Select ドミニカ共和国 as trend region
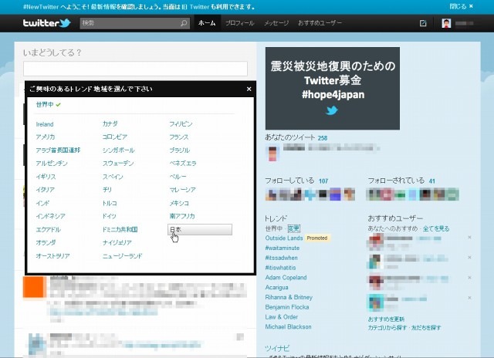This screenshot has width=494, height=358. (x=120, y=229)
